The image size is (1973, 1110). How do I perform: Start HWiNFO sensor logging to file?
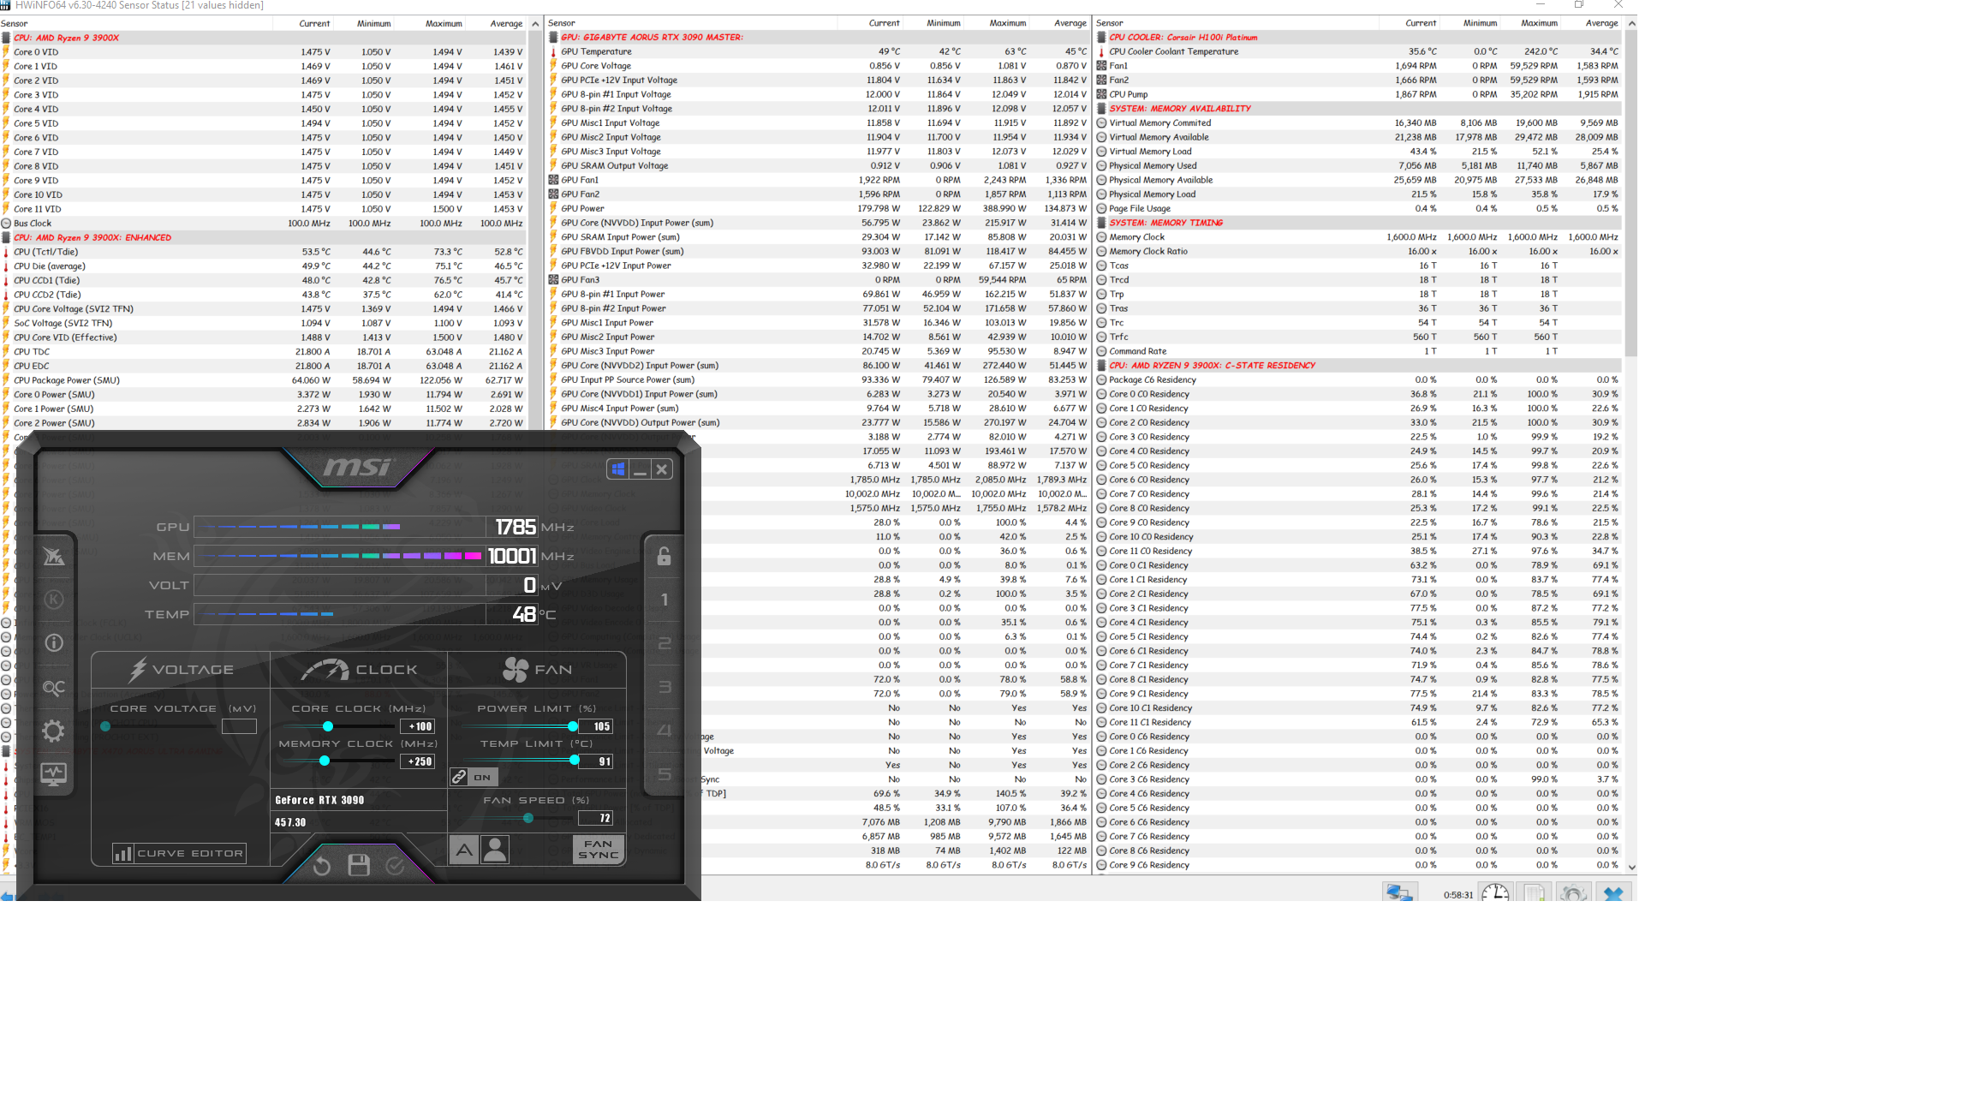(x=1534, y=892)
